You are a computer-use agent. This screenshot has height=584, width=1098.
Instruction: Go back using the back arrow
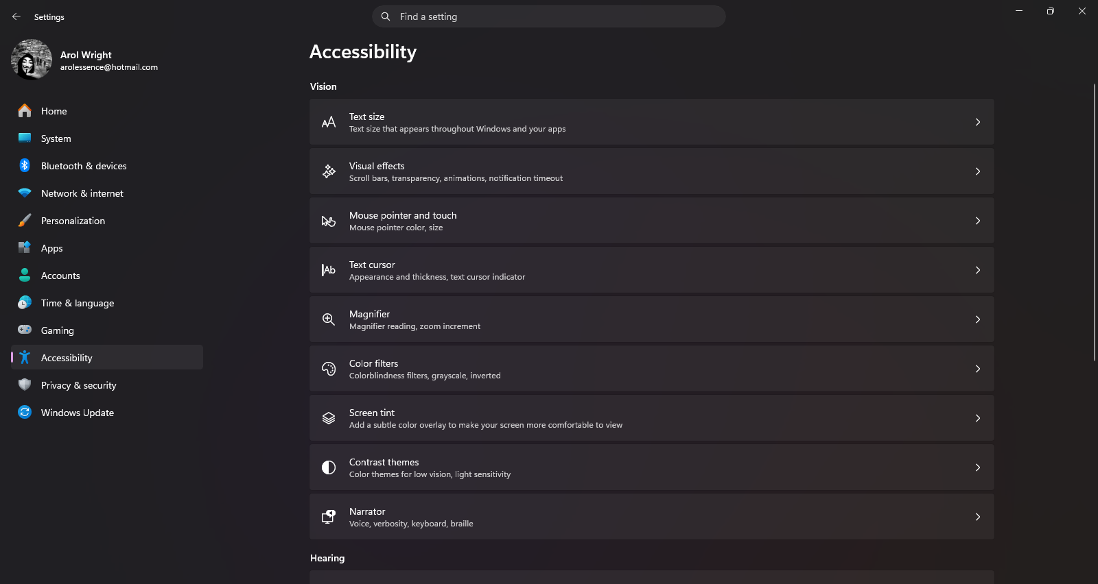pyautogui.click(x=16, y=16)
